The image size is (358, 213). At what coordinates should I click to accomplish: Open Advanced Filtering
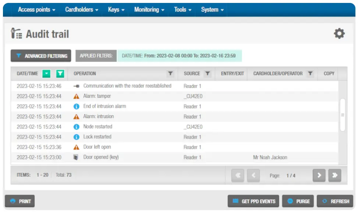(42, 56)
